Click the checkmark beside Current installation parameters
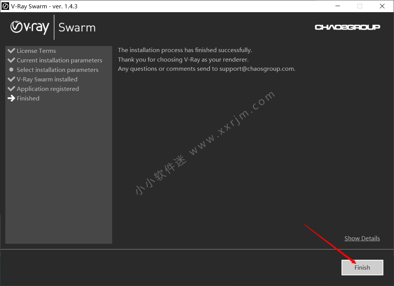This screenshot has height=286, width=394. (11, 60)
